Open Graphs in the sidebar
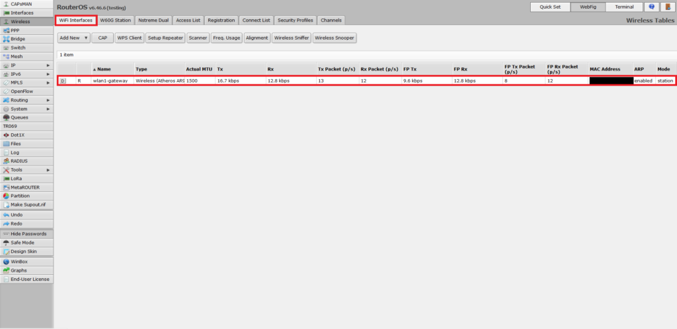 (26, 270)
